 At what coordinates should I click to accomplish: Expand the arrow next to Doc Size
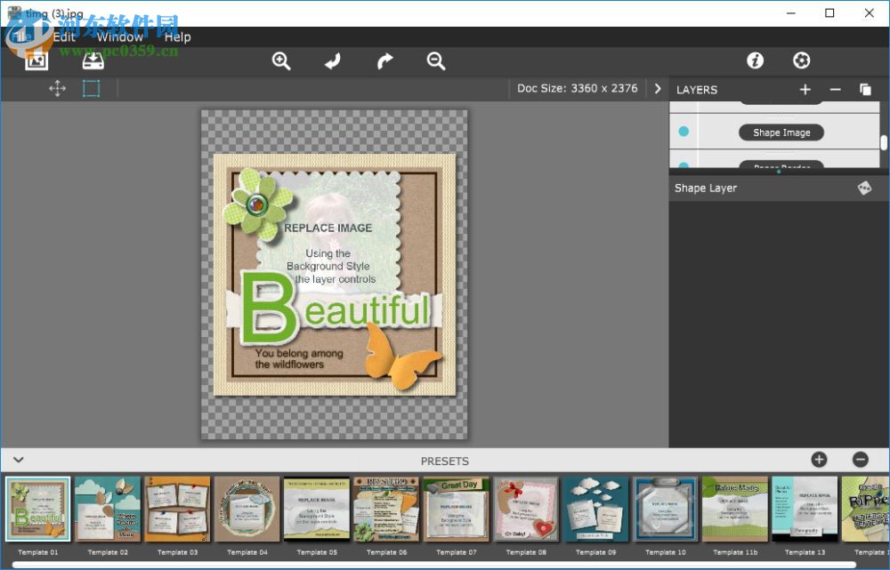657,88
